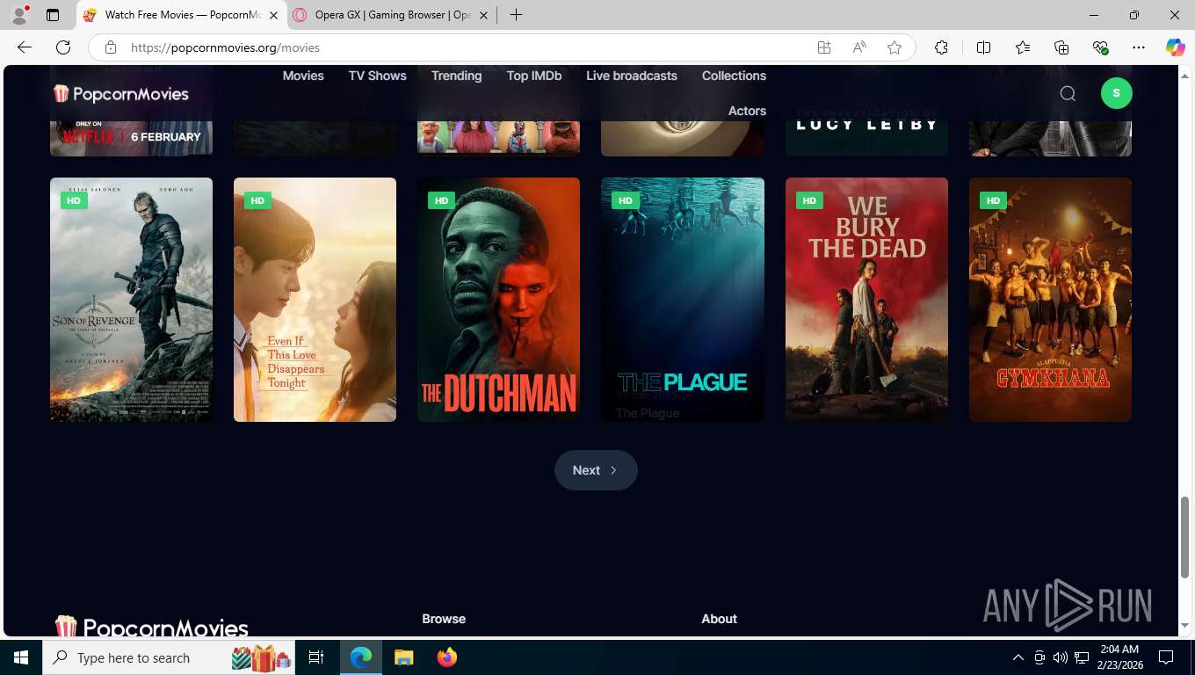This screenshot has width=1195, height=675.
Task: Open Settings and more ellipsis
Action: 1139,47
